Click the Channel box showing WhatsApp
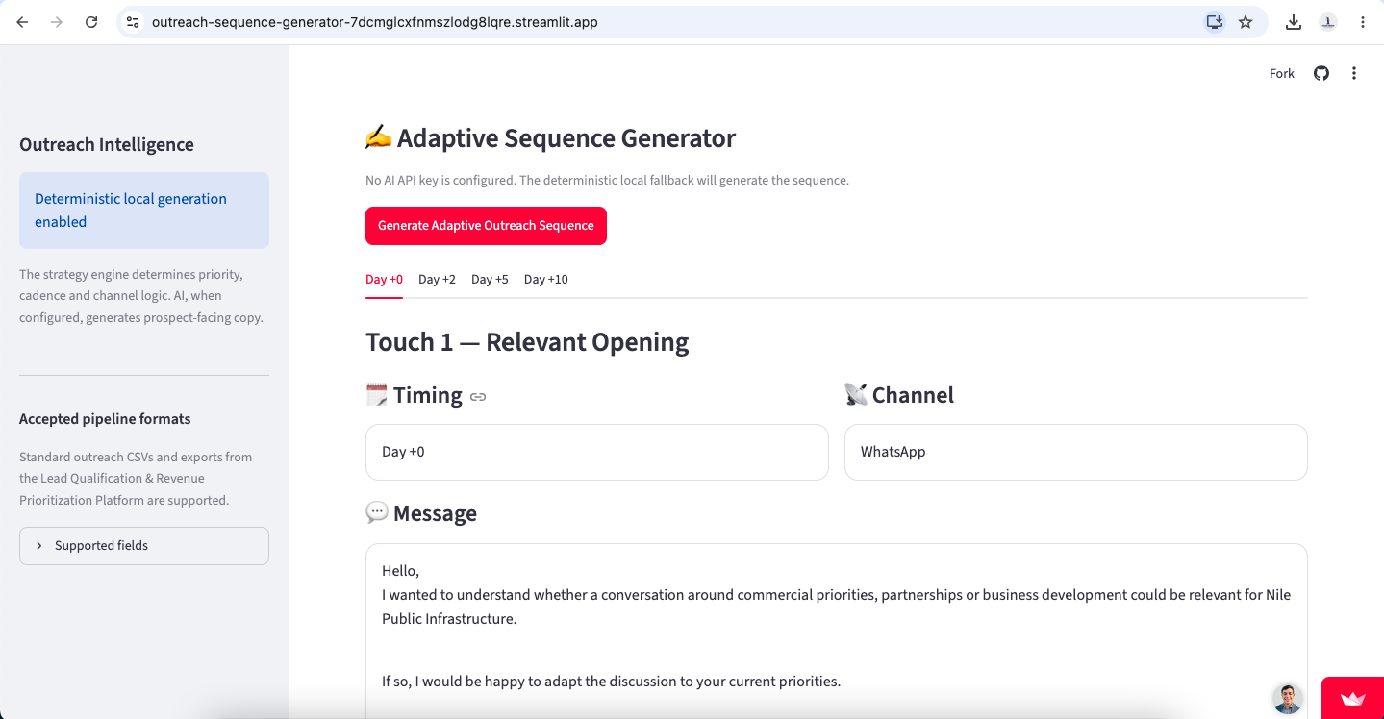The height and width of the screenshot is (719, 1384). 1076,452
